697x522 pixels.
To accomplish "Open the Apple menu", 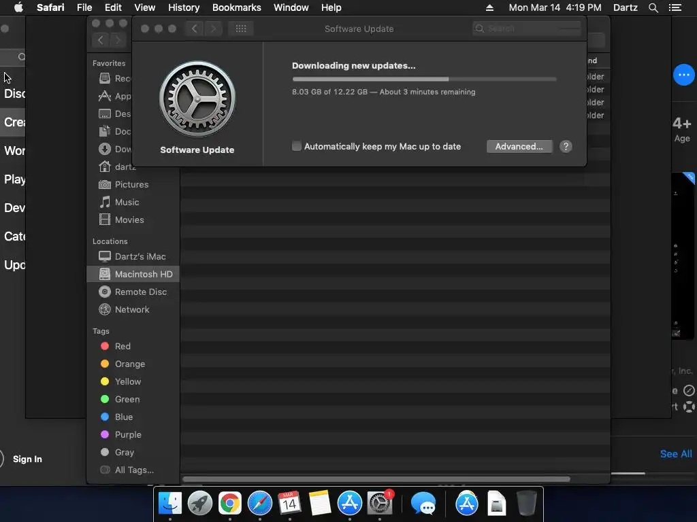I will (18, 7).
